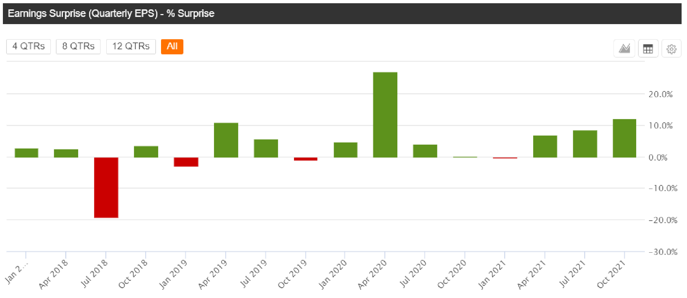Select the green bar above Jul 2021

(584, 144)
